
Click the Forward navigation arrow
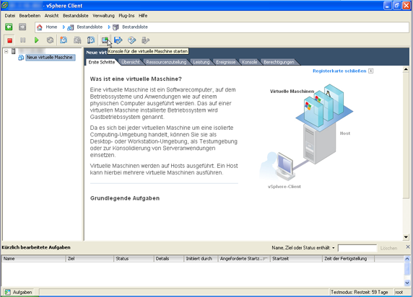22,27
